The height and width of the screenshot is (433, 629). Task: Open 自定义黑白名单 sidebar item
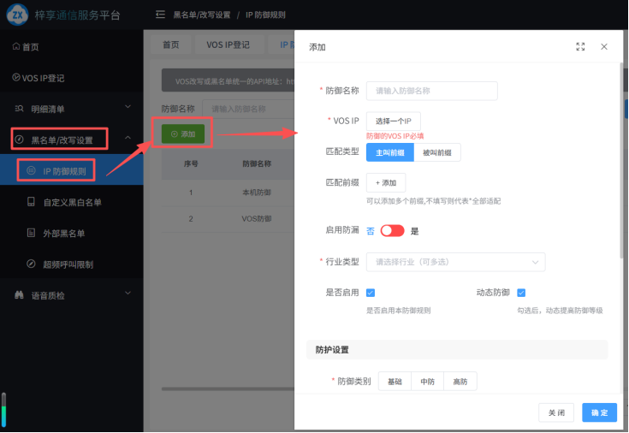point(71,202)
